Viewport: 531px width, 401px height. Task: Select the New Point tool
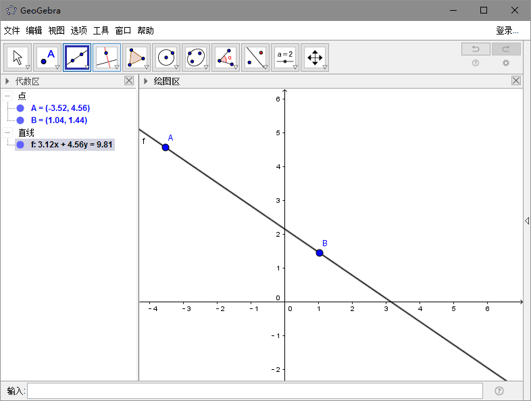tap(47, 57)
